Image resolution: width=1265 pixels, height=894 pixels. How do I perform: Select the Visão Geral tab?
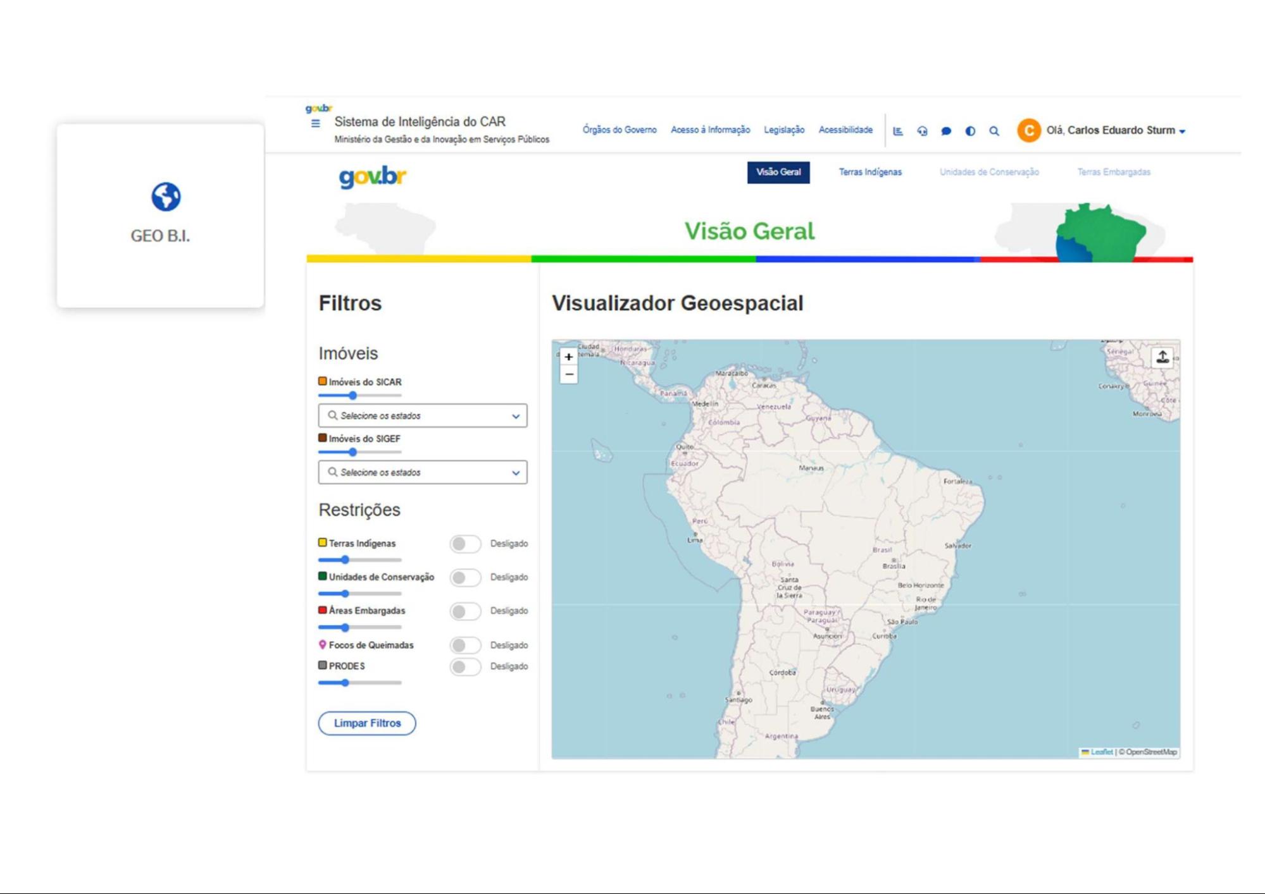point(778,172)
